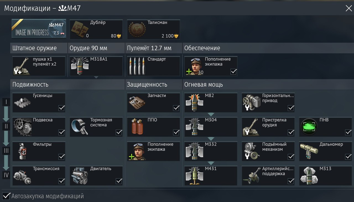Select the Пулемёт 12.7 мм header
The image size is (354, 202).
pos(149,48)
